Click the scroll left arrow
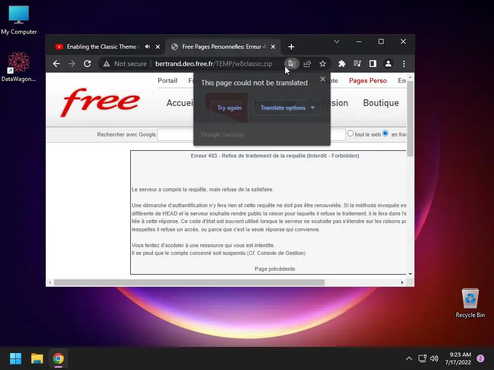This screenshot has width=494, height=370. 50,282
